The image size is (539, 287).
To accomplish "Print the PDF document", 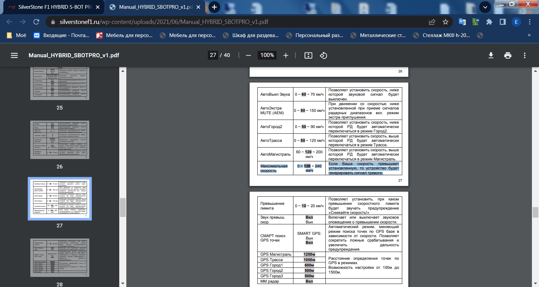I will click(x=508, y=55).
